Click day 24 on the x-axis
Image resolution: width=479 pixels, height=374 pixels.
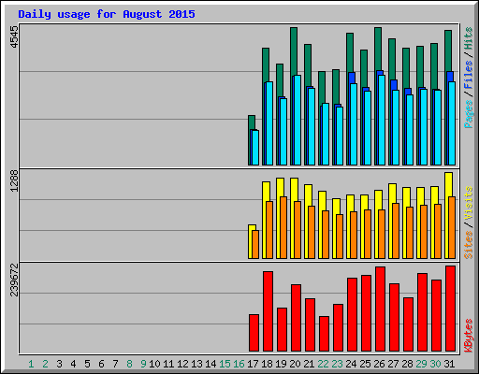(351, 364)
